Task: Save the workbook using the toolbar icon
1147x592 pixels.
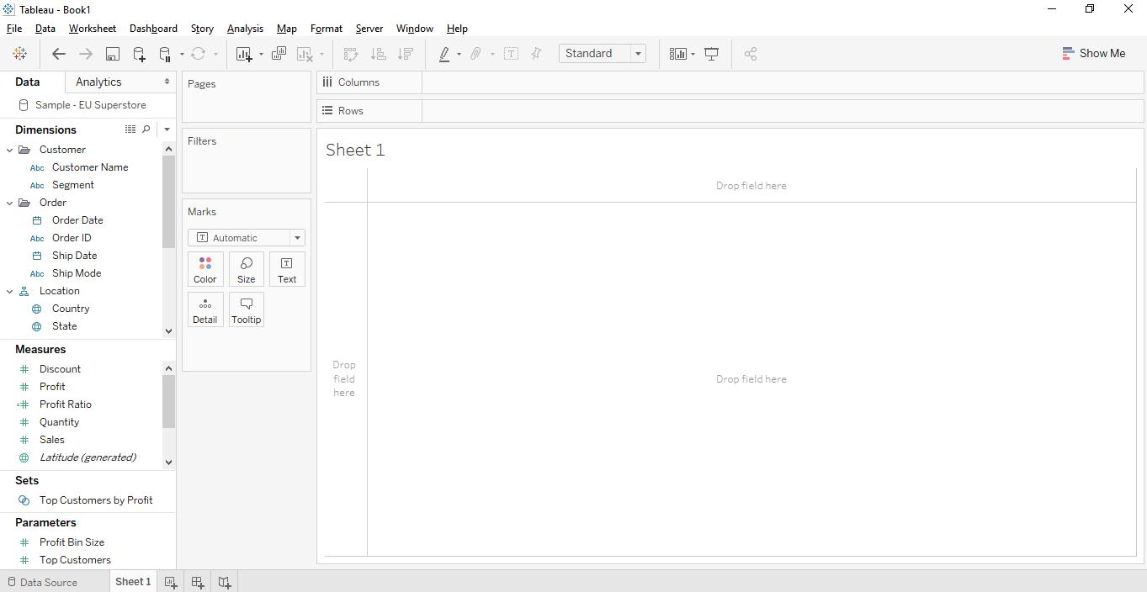Action: (x=112, y=53)
